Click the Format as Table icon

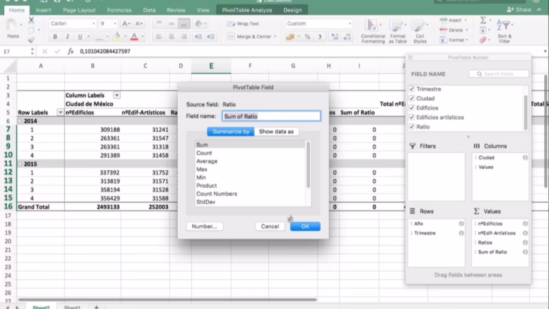[x=397, y=30]
